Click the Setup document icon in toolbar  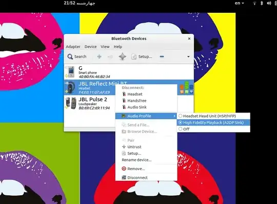coord(134,57)
